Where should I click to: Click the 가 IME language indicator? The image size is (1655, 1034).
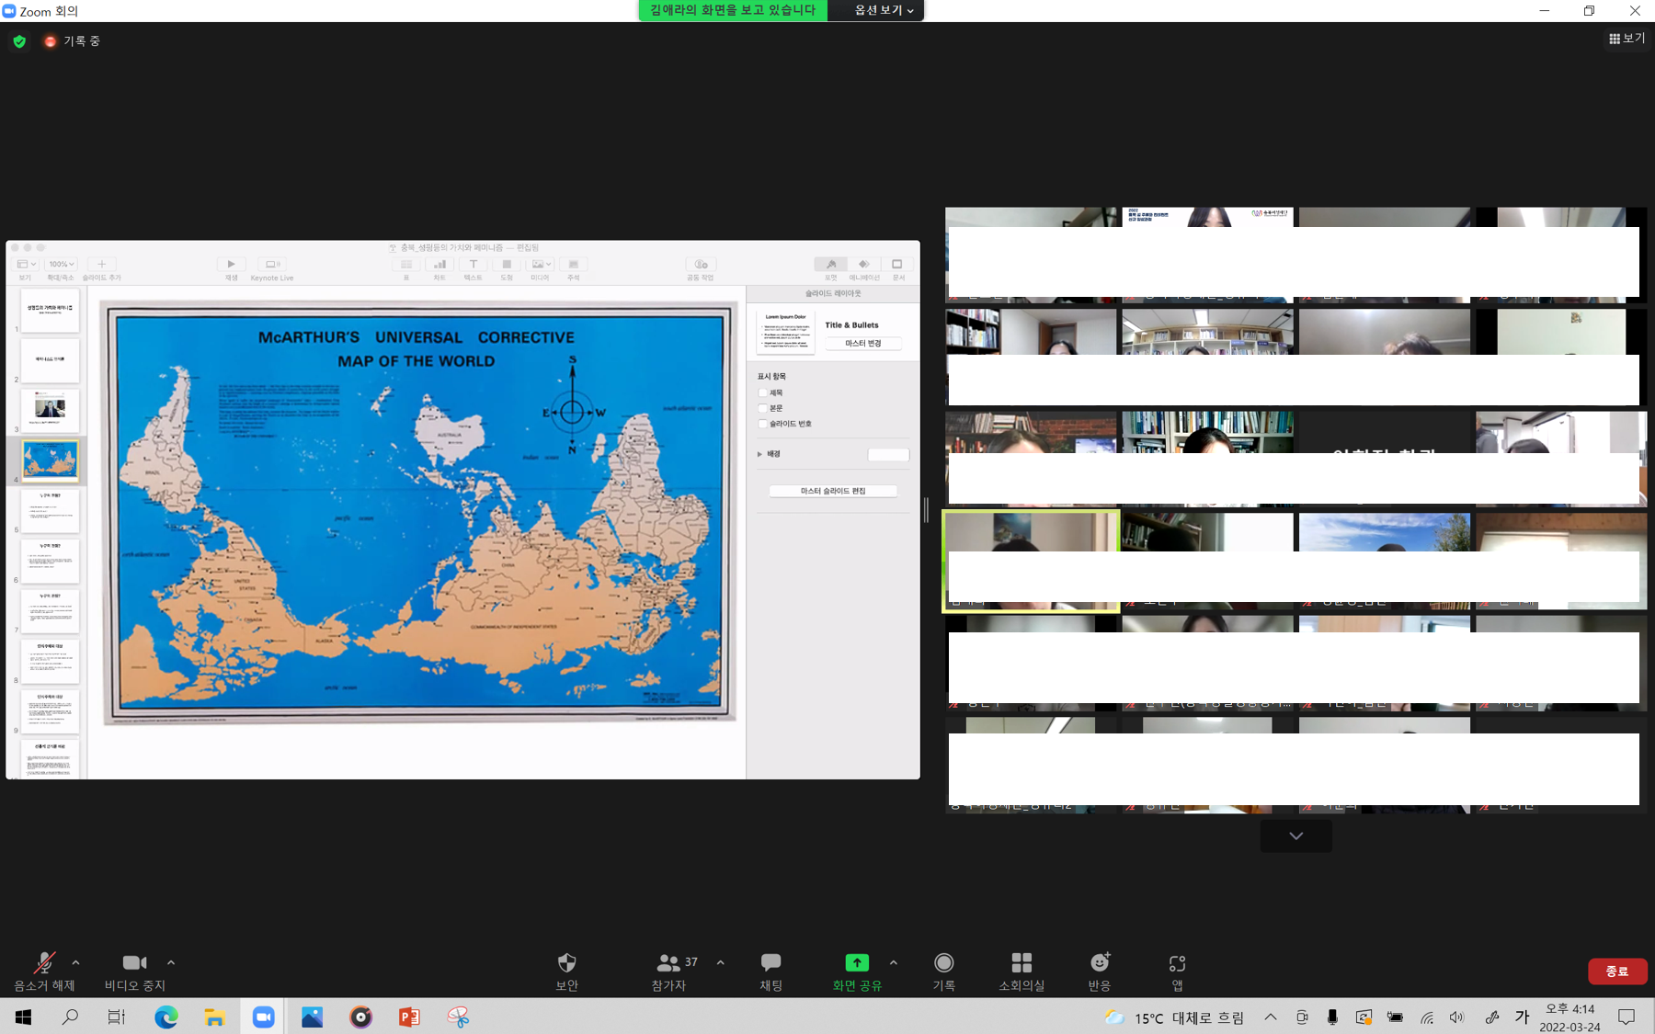1523,1017
